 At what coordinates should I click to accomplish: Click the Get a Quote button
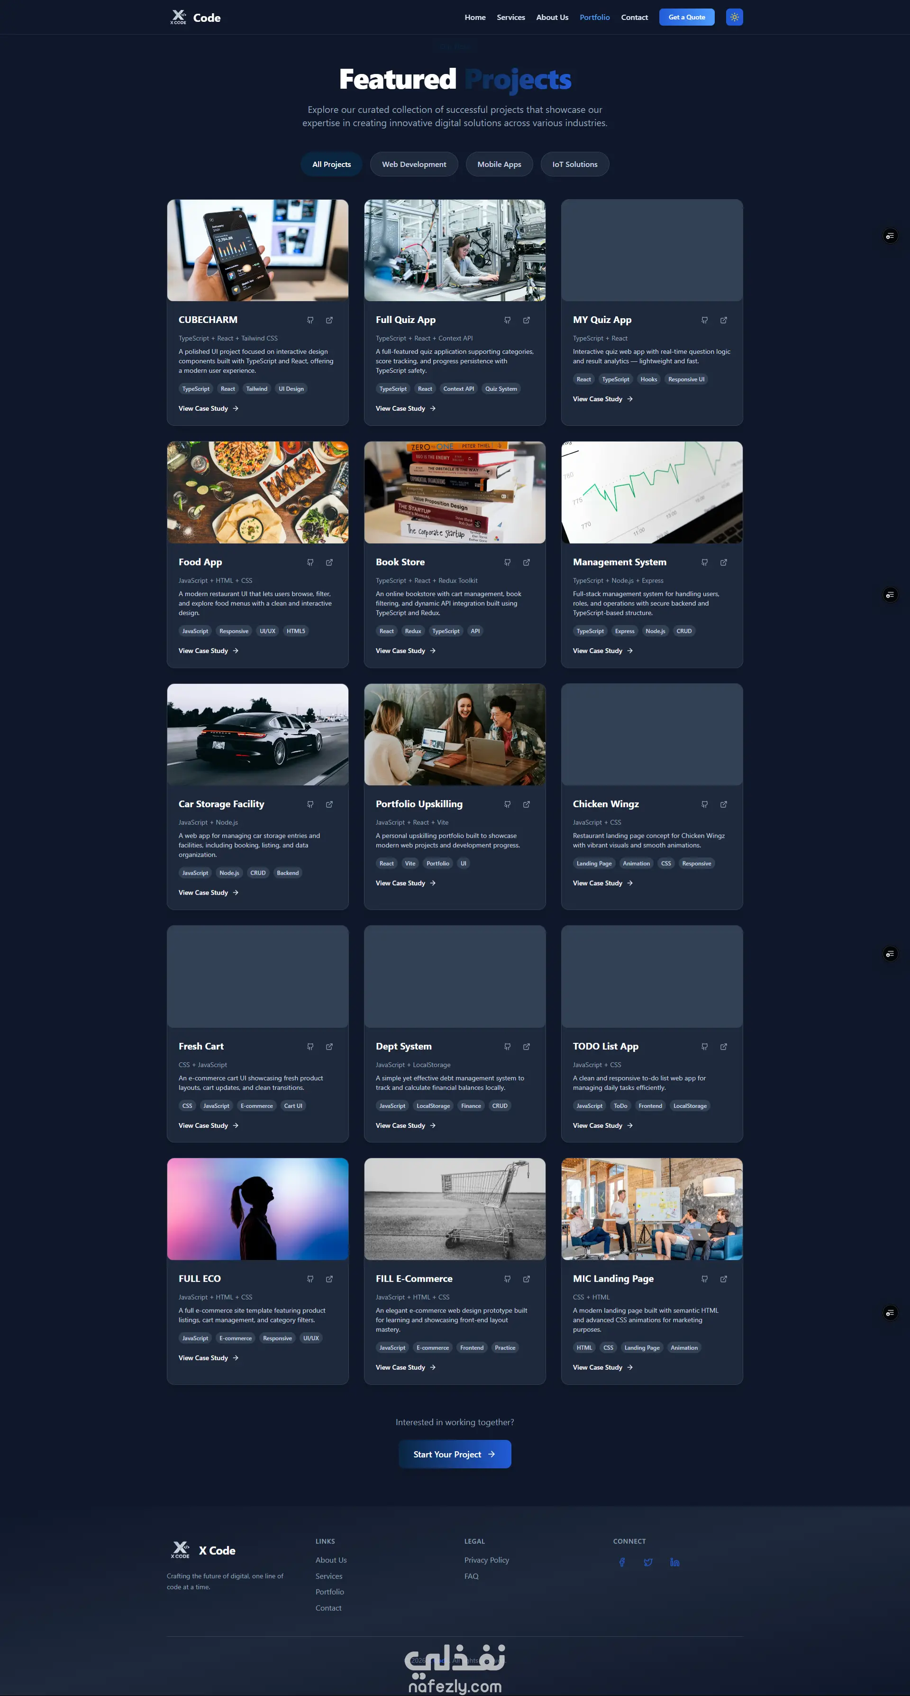pos(686,17)
